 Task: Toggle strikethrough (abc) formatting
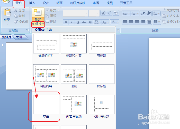pyautogui.click(x=84, y=22)
